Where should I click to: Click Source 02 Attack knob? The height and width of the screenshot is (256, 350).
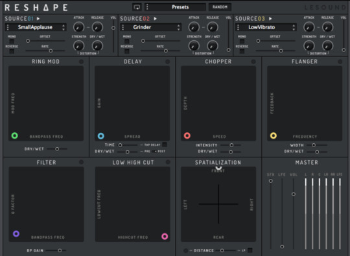pyautogui.click(x=194, y=27)
